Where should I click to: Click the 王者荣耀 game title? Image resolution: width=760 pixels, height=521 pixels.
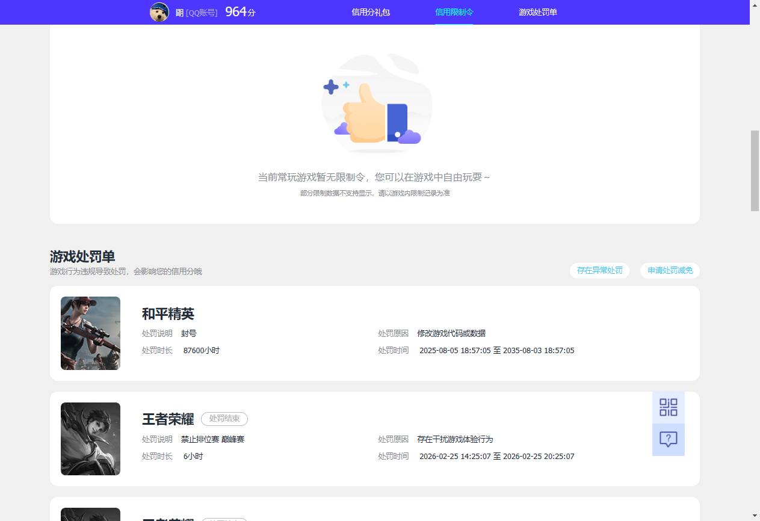pos(168,419)
